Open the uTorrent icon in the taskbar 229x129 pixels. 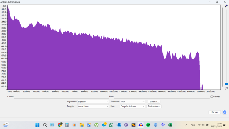[96, 125]
